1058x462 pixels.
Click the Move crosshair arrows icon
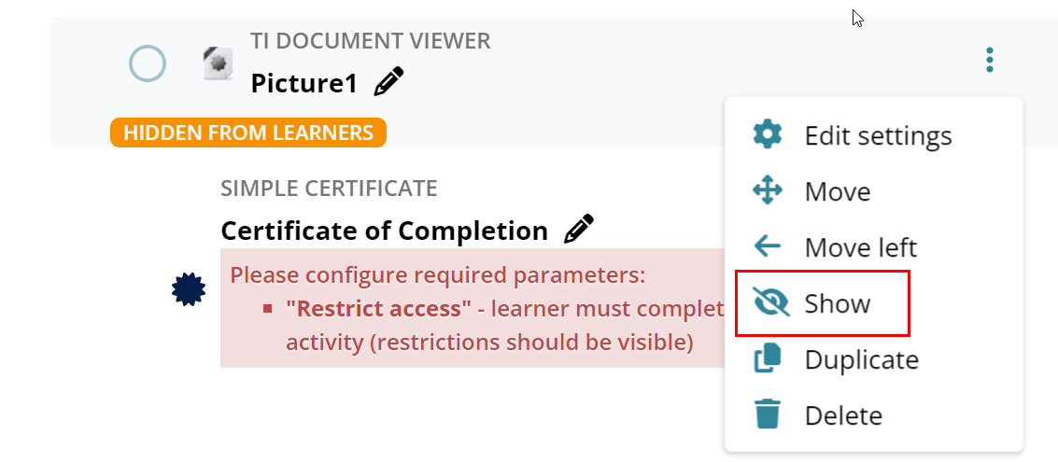(x=767, y=191)
